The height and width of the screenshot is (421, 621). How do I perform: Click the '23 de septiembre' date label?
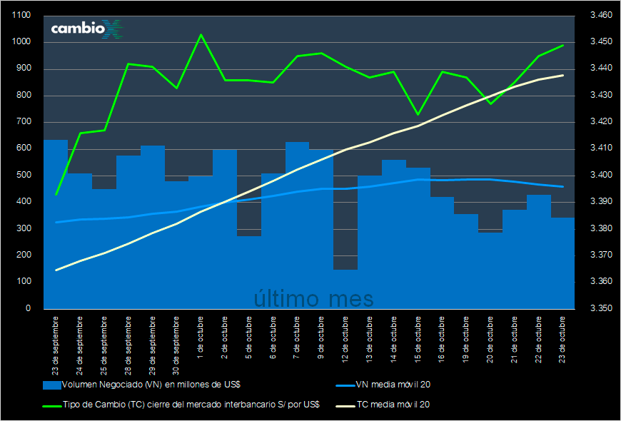click(x=56, y=345)
